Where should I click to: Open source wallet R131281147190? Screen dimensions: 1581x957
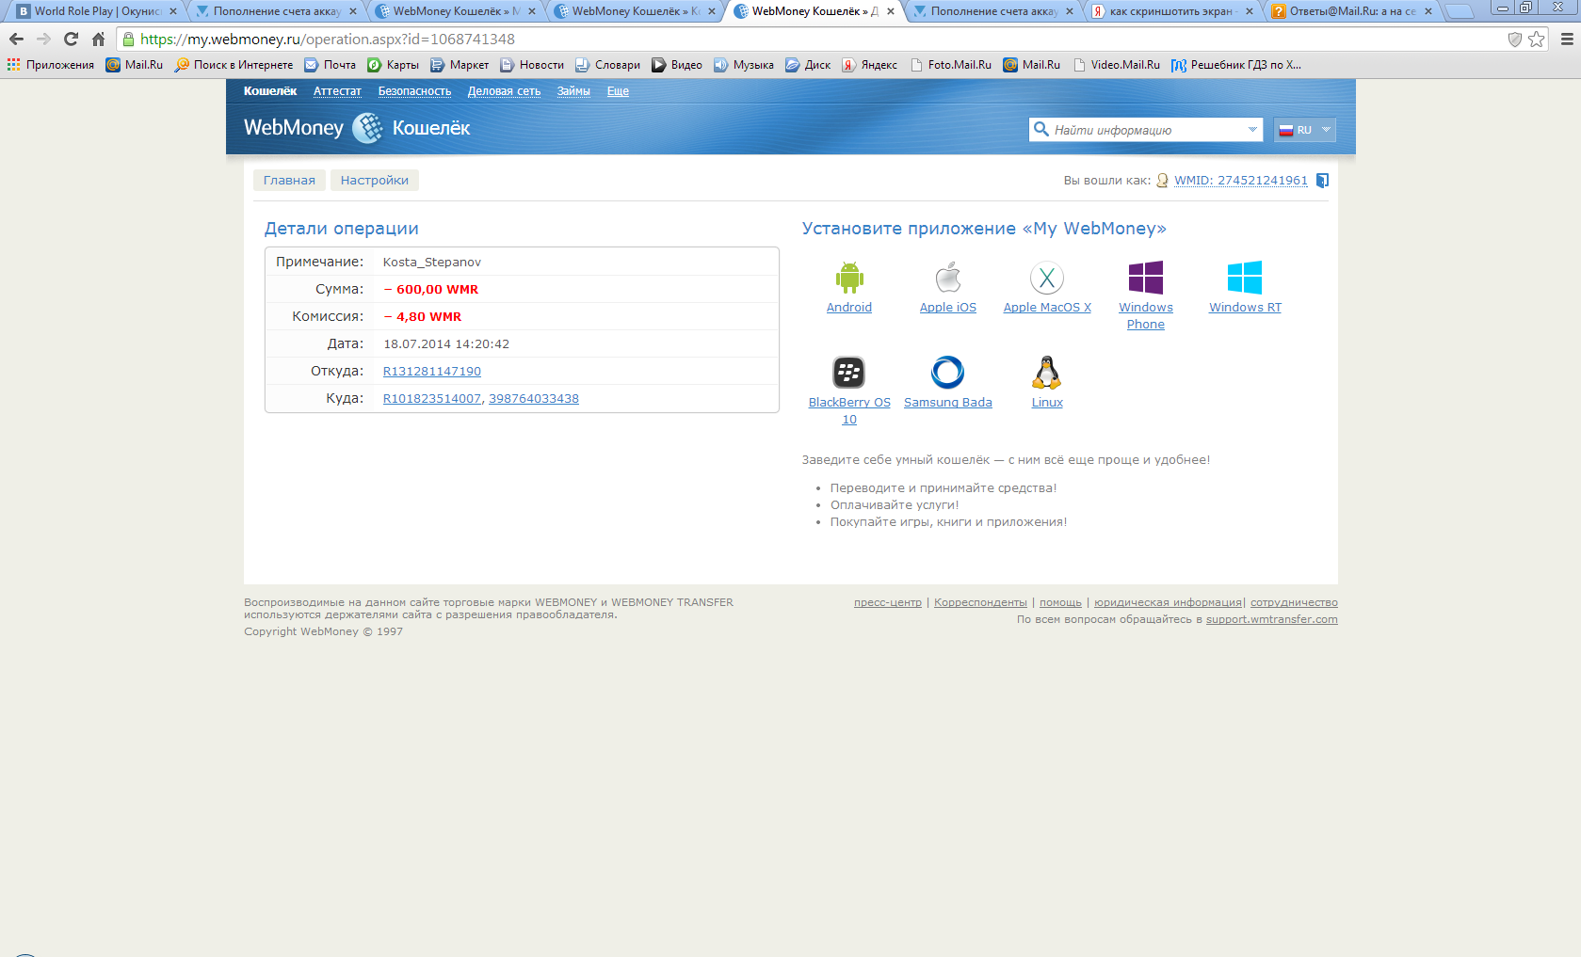pyautogui.click(x=432, y=372)
